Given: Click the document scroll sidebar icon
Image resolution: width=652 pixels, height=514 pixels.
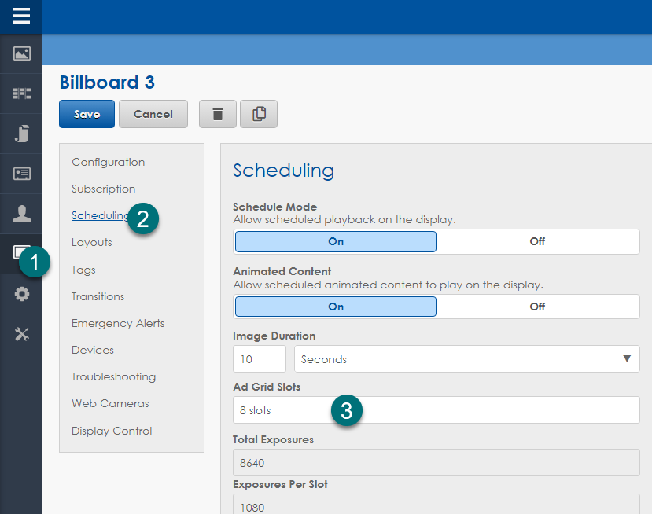Looking at the screenshot, I should click(x=21, y=134).
